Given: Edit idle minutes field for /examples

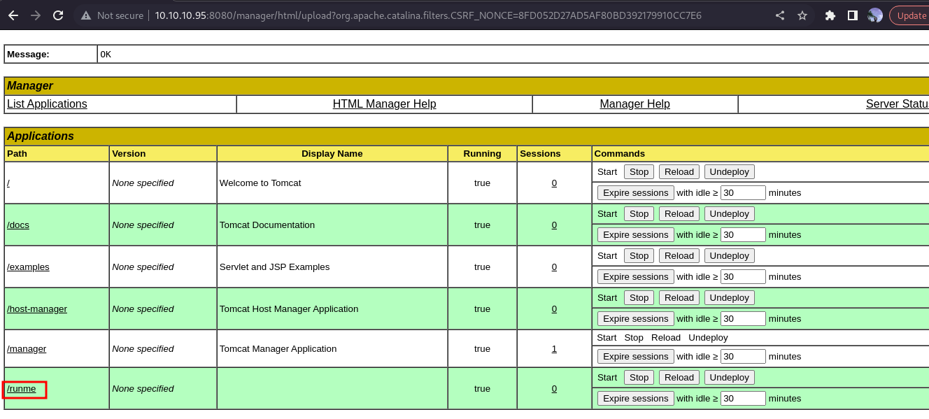Looking at the screenshot, I should click(743, 277).
